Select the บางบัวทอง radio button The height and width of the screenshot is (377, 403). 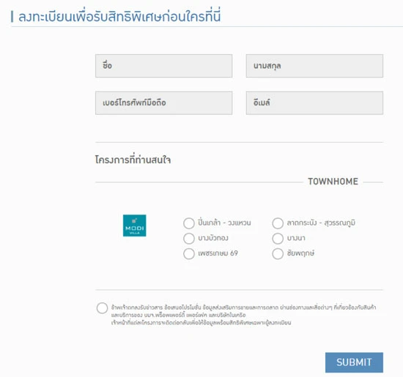(189, 239)
